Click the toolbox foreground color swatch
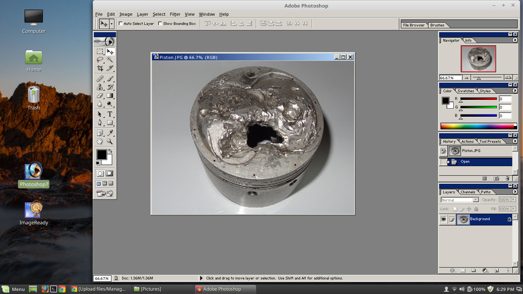 pyautogui.click(x=101, y=154)
